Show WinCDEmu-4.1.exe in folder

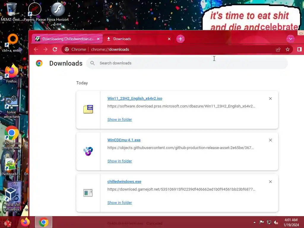point(120,161)
